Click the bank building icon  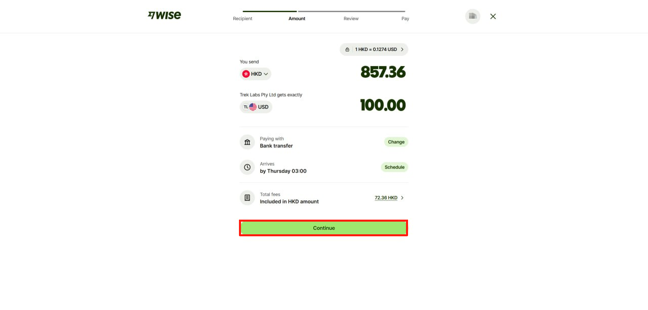(x=247, y=142)
